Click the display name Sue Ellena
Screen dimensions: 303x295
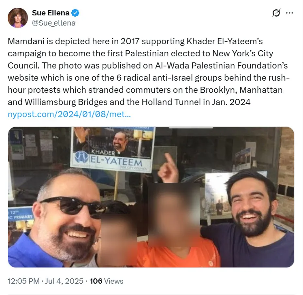(x=51, y=13)
